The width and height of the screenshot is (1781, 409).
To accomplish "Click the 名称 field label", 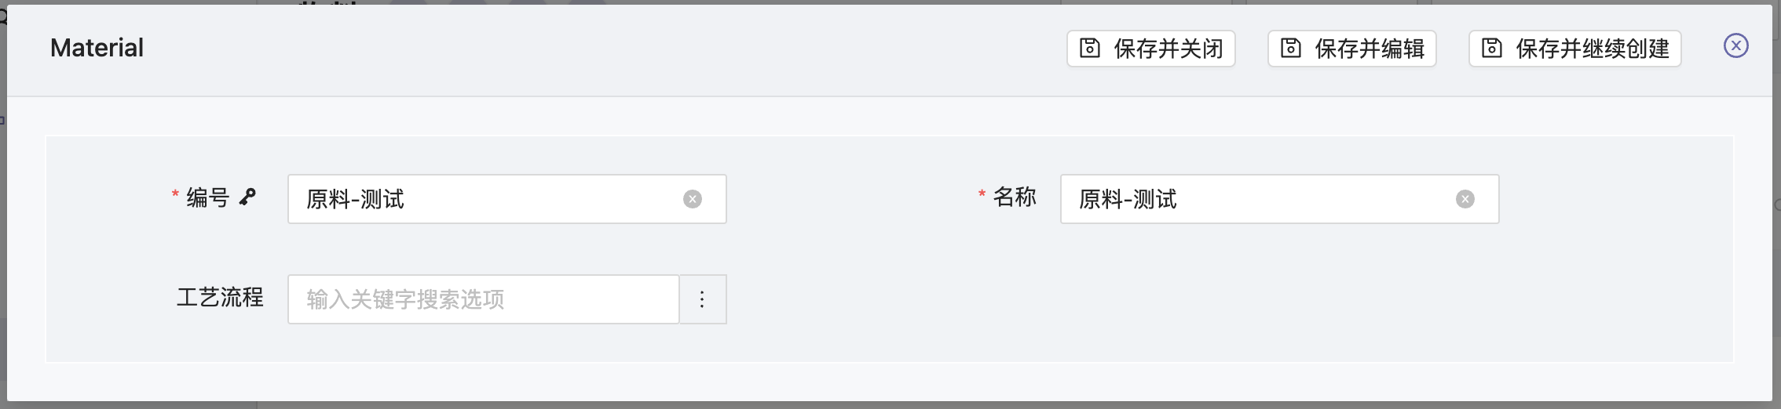I will [1015, 197].
